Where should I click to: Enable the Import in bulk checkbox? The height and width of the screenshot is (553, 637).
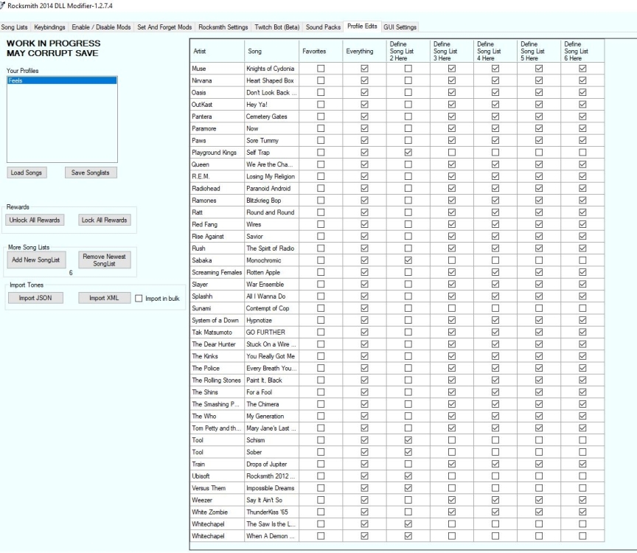click(x=139, y=299)
